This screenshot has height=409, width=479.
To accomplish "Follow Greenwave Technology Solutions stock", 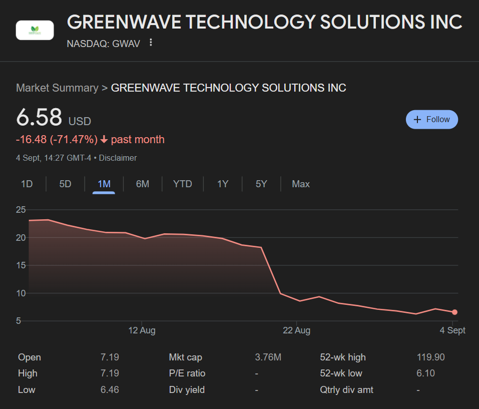I will coord(431,120).
